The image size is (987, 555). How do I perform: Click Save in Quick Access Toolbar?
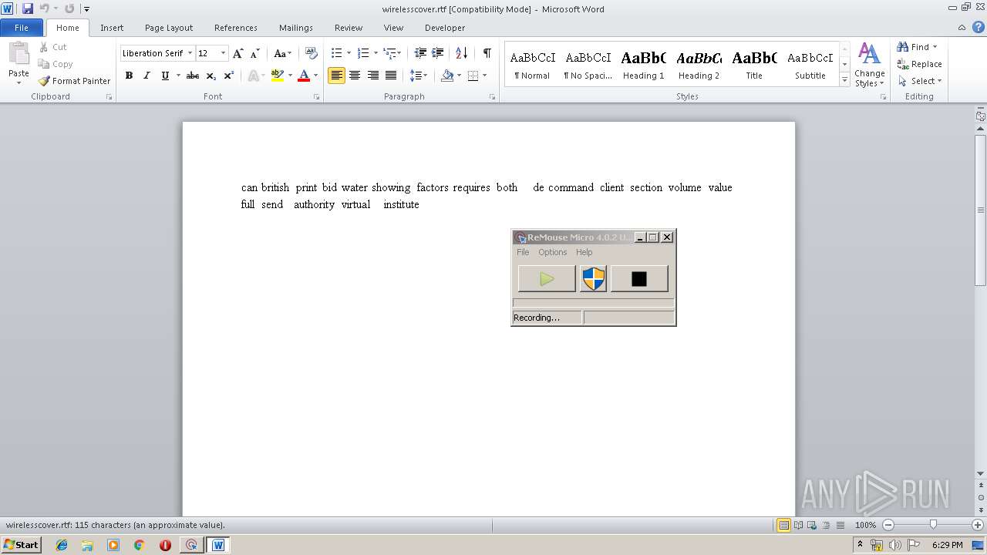(x=28, y=8)
